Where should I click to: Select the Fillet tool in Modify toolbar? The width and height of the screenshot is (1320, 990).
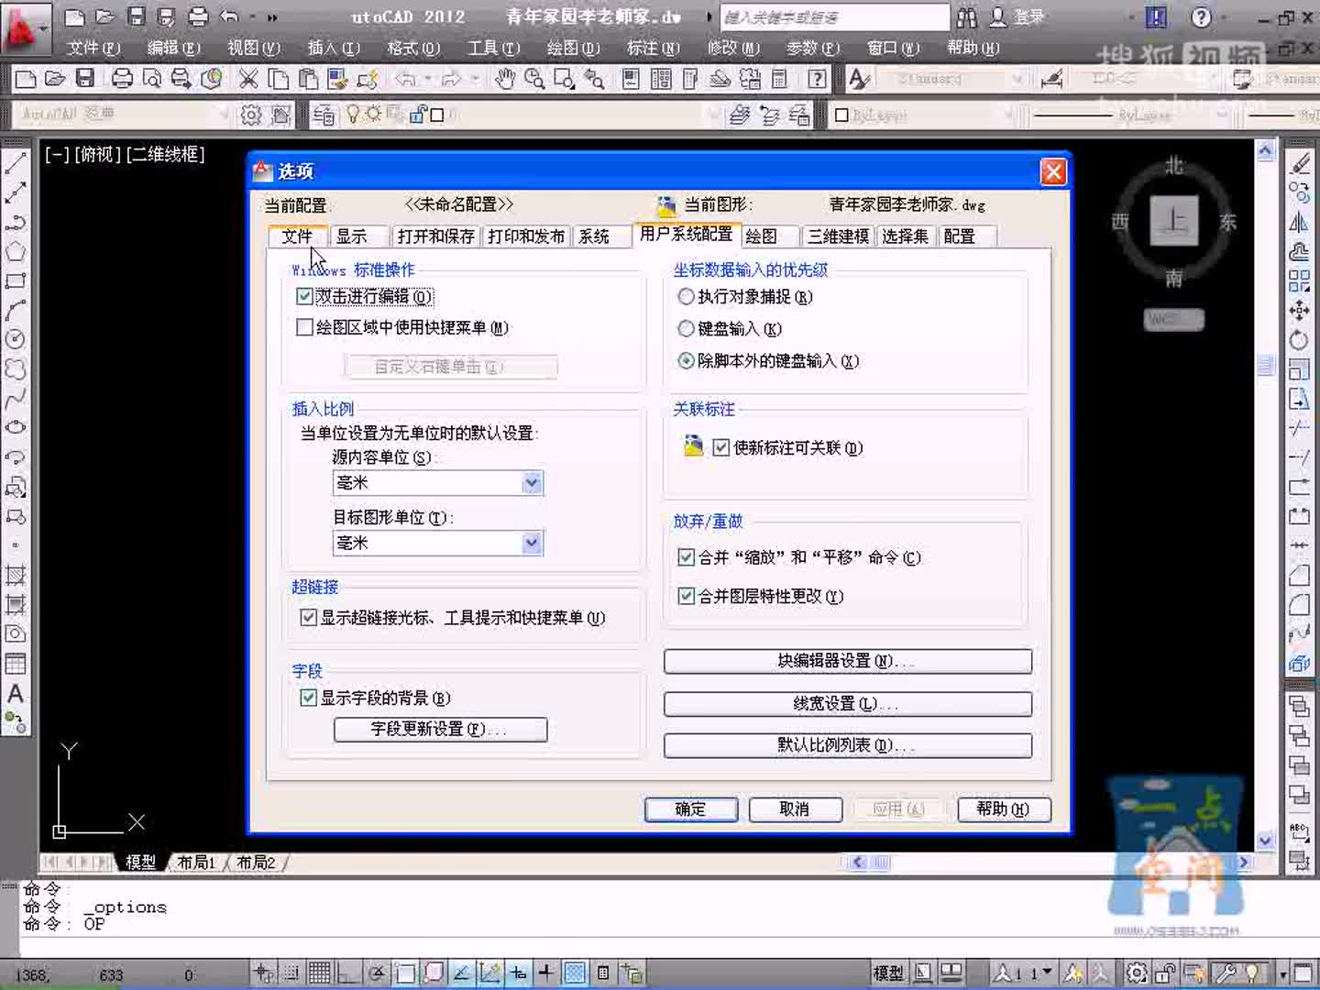(1300, 605)
